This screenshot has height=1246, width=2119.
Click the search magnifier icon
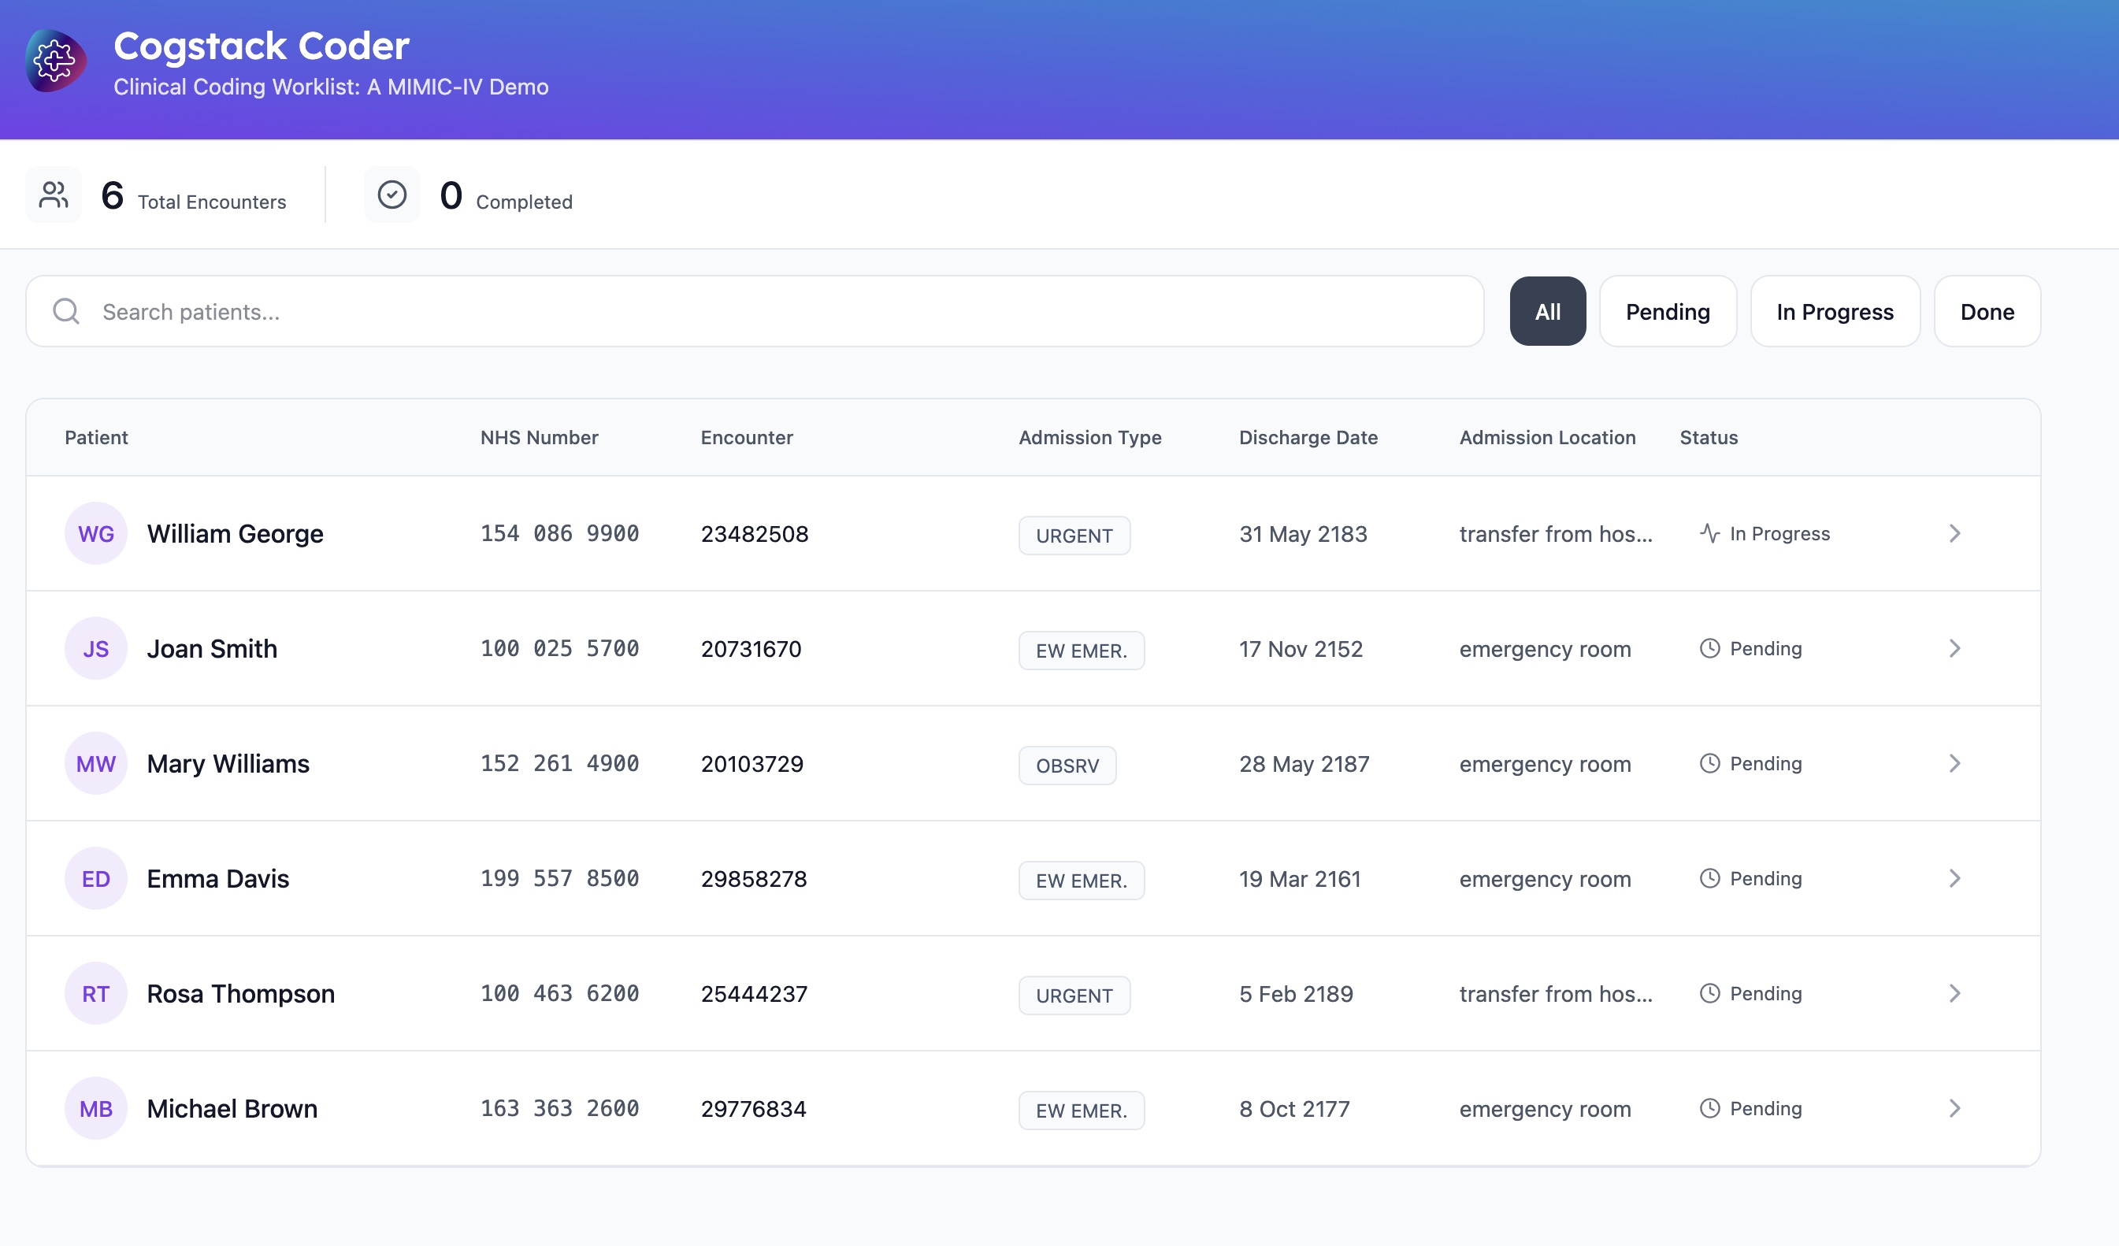(x=66, y=312)
